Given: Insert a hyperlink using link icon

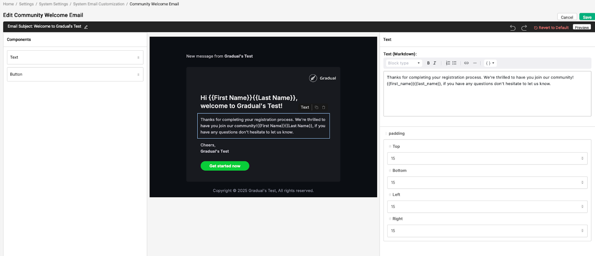Looking at the screenshot, I should (x=466, y=63).
